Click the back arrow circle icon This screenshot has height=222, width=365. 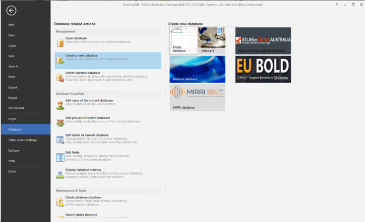click(11, 10)
